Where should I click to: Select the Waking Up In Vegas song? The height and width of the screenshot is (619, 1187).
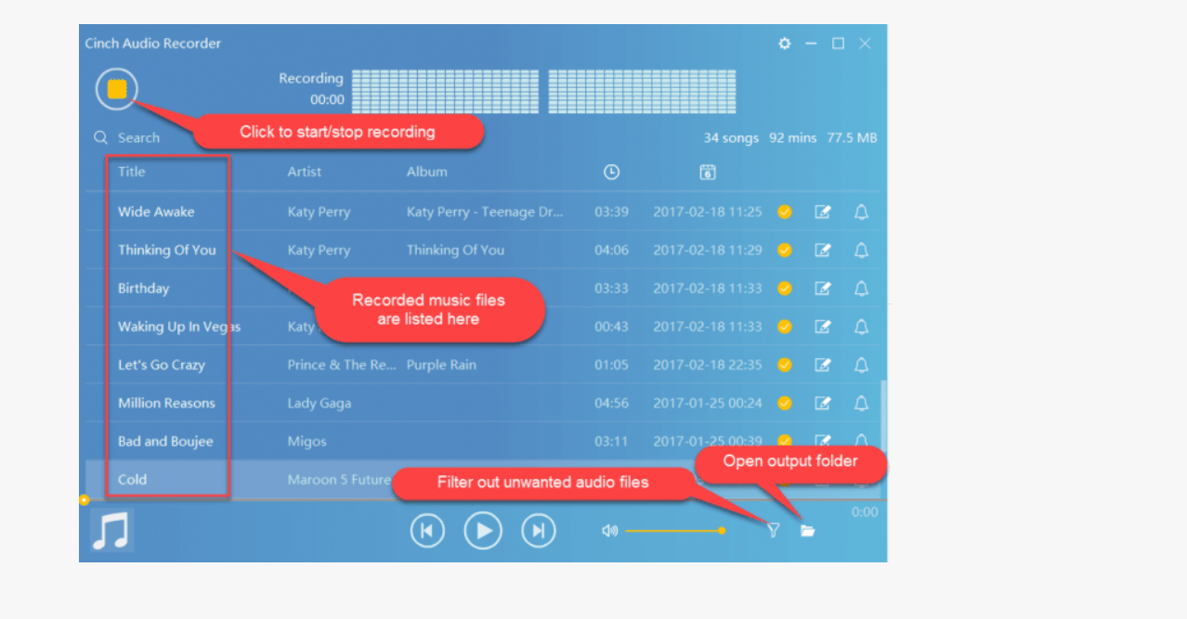pos(179,327)
